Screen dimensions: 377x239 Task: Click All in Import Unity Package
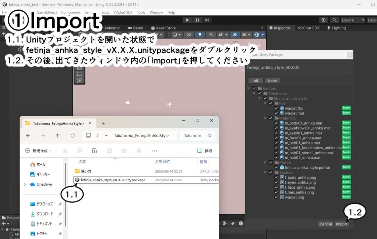[256, 81]
